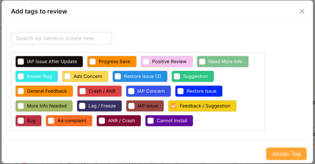Screen dimensions: 315x164
Task: Enable the Need More Info tag
Action: click(x=202, y=62)
